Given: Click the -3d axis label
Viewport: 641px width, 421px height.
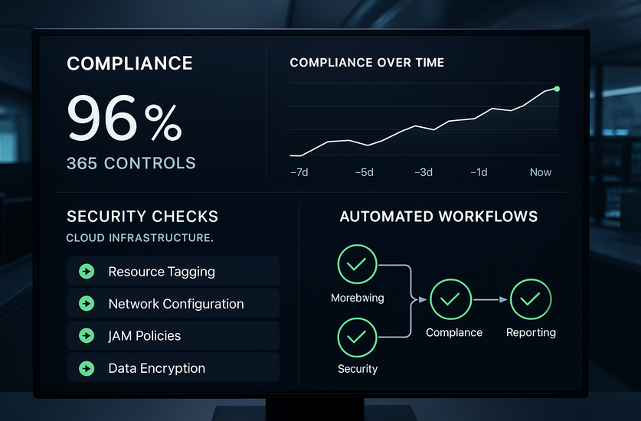Looking at the screenshot, I should point(424,172).
